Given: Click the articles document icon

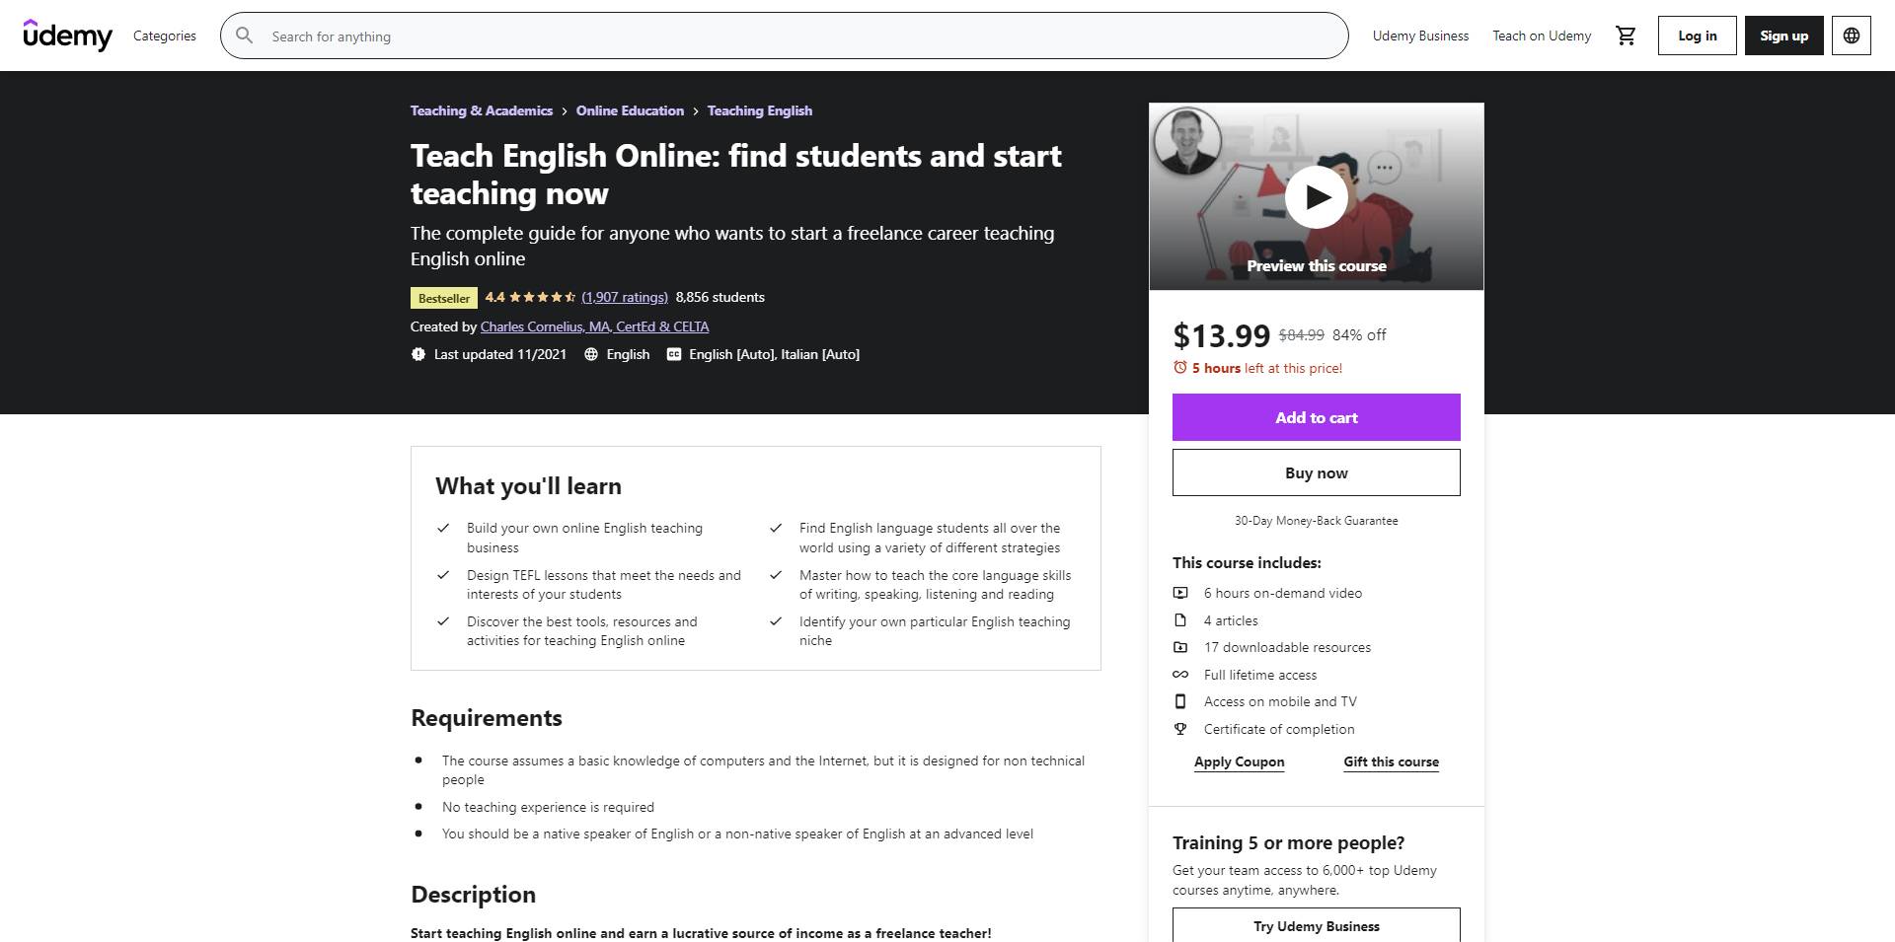Looking at the screenshot, I should 1179,620.
